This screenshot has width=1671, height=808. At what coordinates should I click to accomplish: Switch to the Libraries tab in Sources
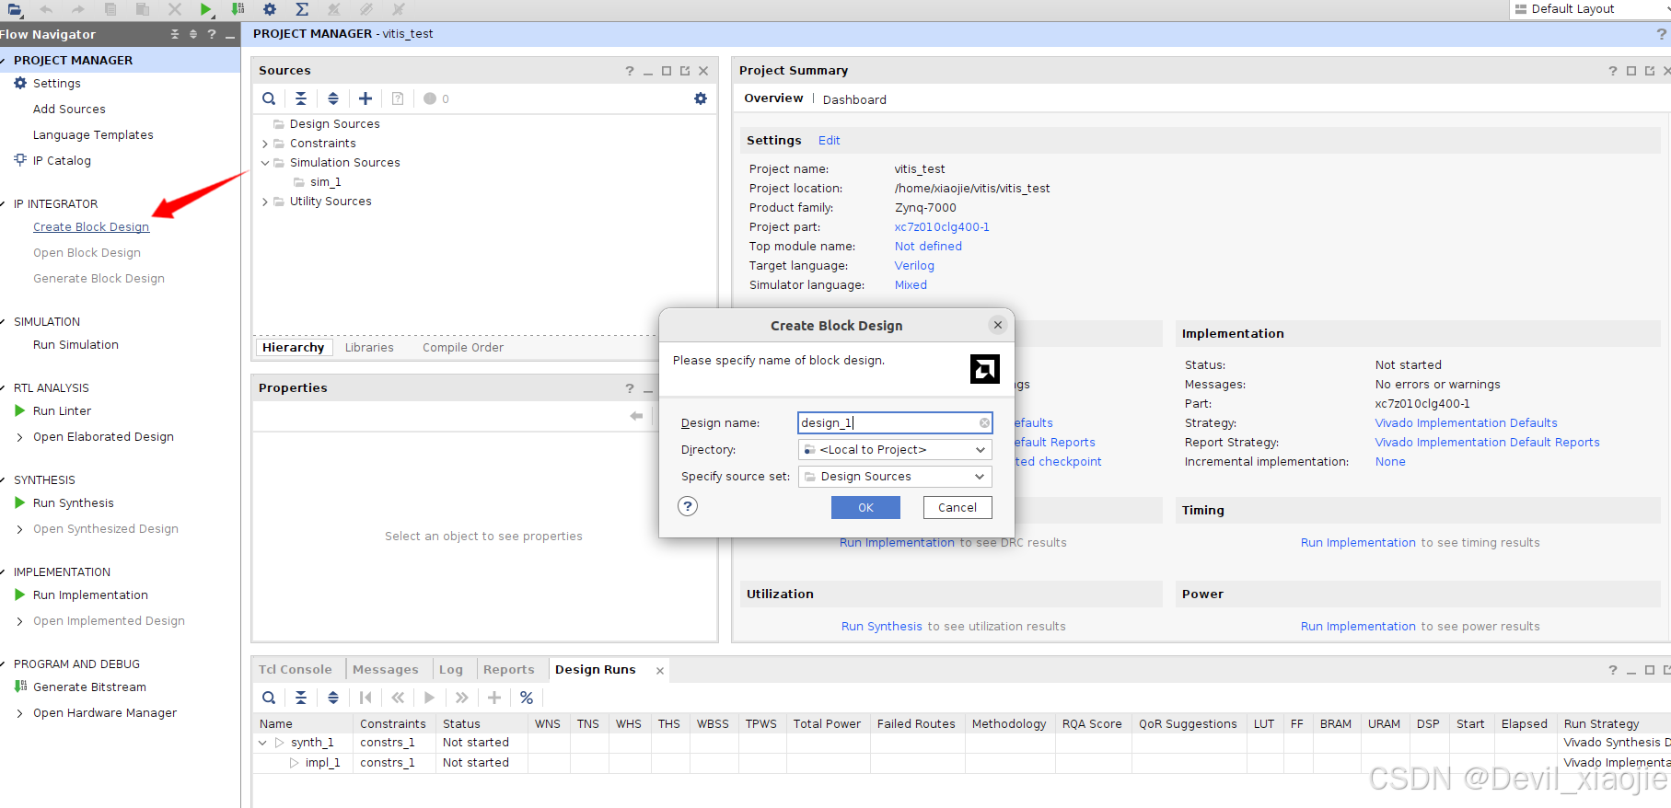pos(369,347)
